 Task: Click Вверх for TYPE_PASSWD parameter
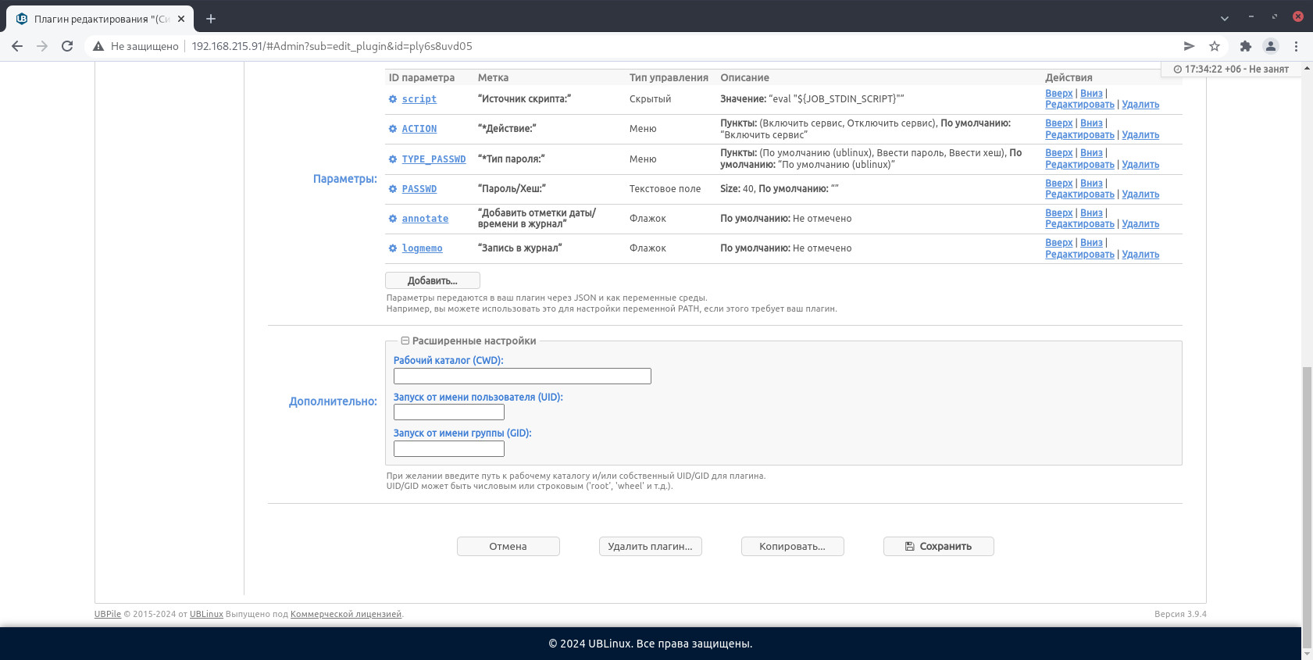(1059, 152)
